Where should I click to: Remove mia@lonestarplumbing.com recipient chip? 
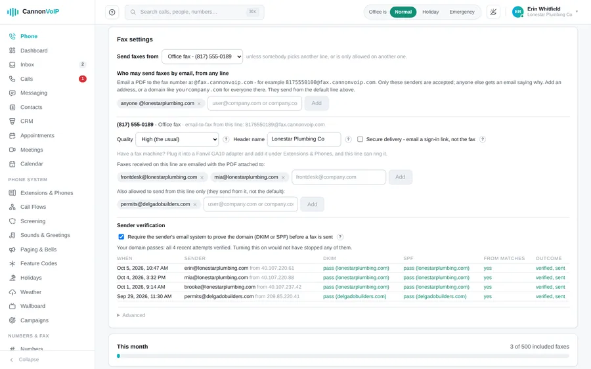point(283,177)
